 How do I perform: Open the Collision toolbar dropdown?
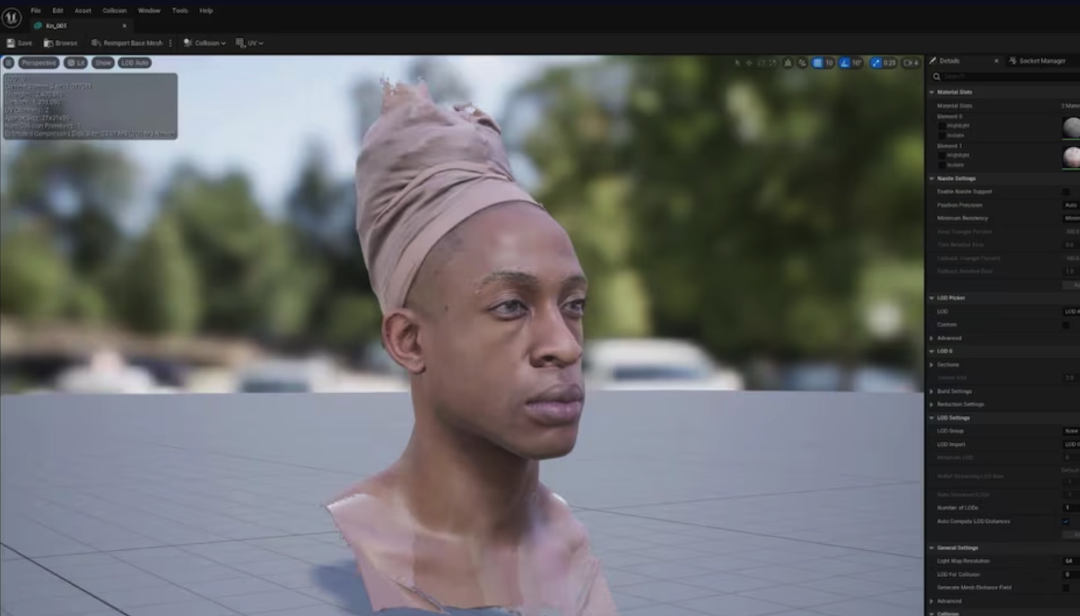point(204,43)
